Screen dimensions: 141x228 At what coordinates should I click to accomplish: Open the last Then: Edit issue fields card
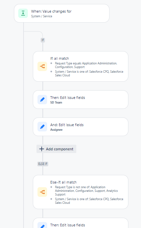coord(81,223)
